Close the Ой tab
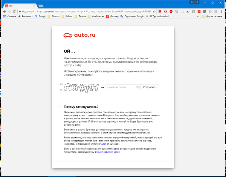226x177 pixels. 34,6
